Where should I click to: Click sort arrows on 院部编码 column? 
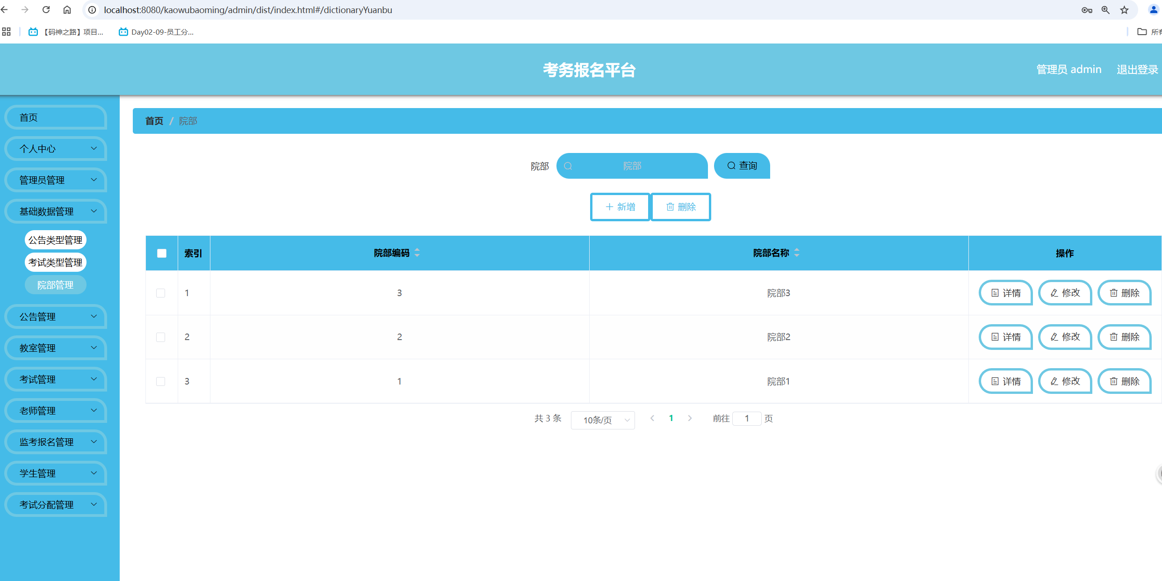[417, 253]
